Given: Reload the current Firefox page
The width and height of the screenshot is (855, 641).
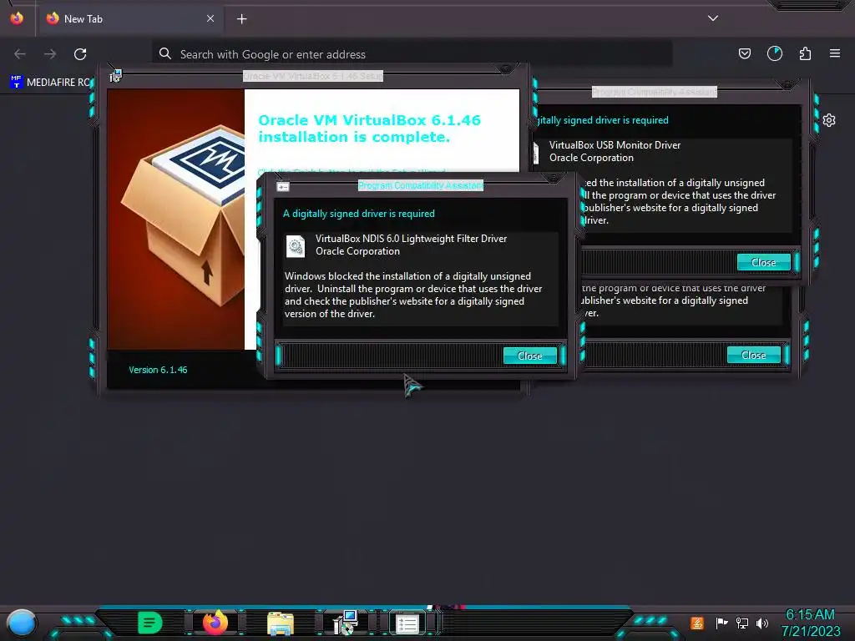Looking at the screenshot, I should 80,54.
